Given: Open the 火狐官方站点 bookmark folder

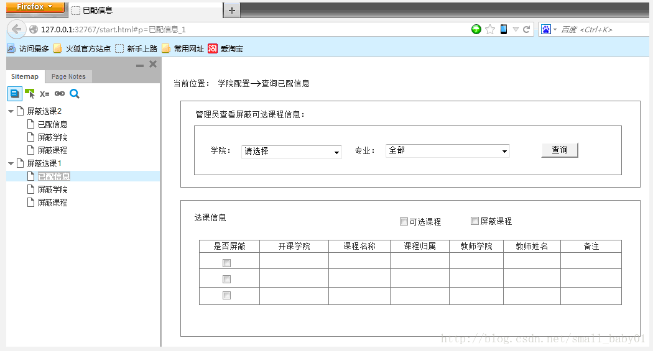Looking at the screenshot, I should pyautogui.click(x=83, y=48).
